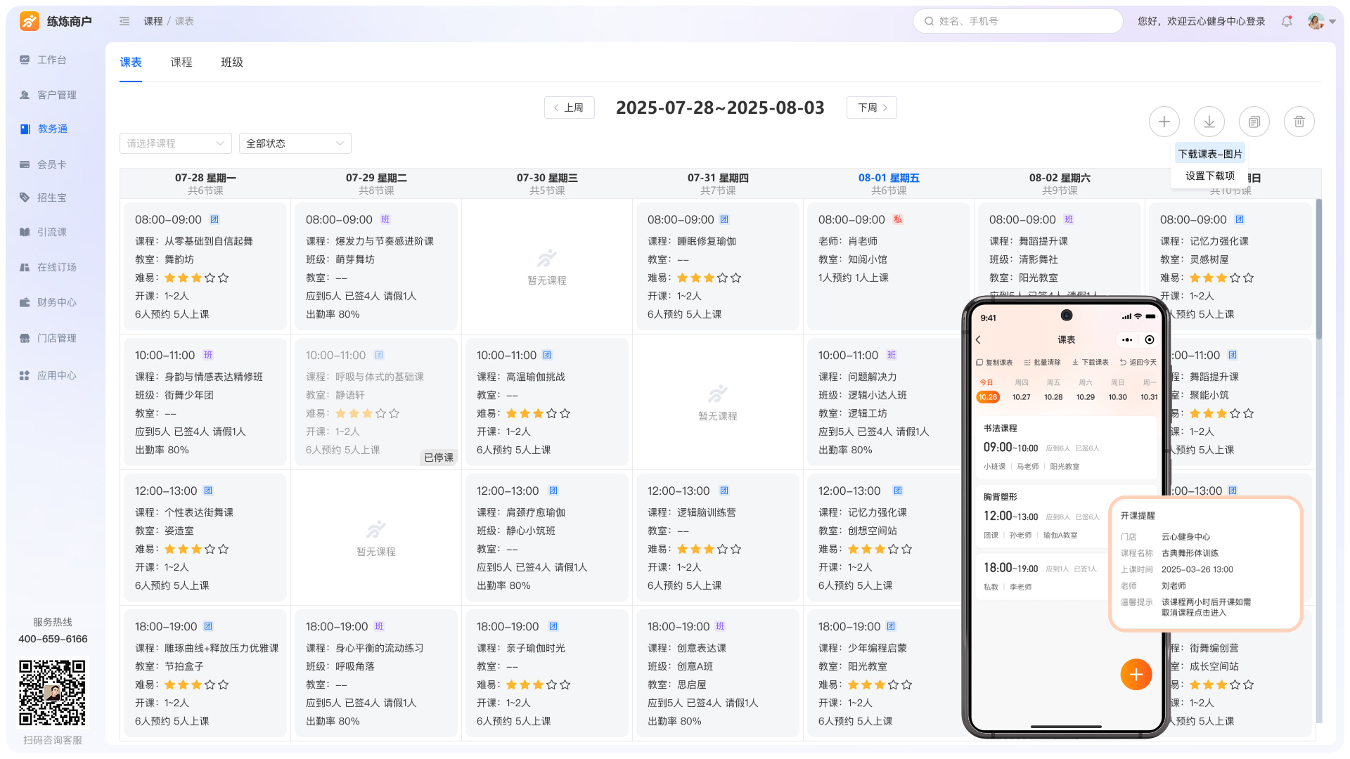Expand the 请选择课程 dropdown
Screen dimensions: 1350x759
point(175,143)
